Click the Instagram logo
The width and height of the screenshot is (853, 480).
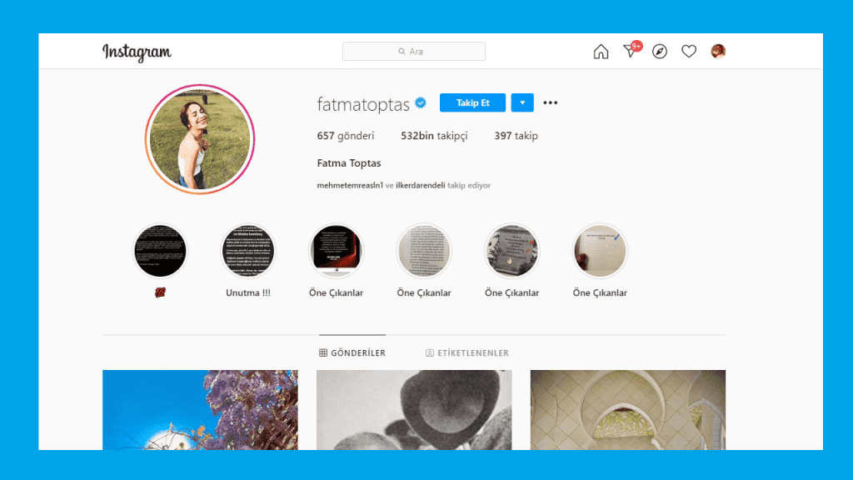click(137, 52)
